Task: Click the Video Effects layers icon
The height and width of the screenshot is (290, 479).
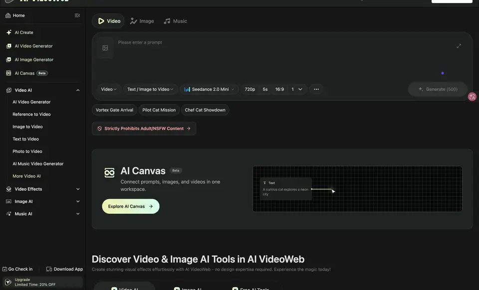Action: point(8,189)
